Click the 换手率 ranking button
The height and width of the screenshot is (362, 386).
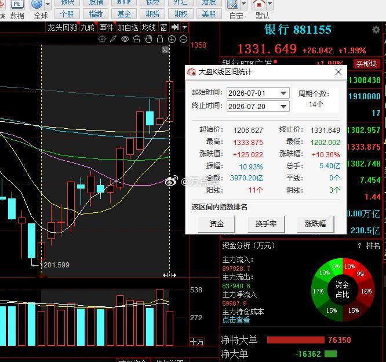coord(266,224)
